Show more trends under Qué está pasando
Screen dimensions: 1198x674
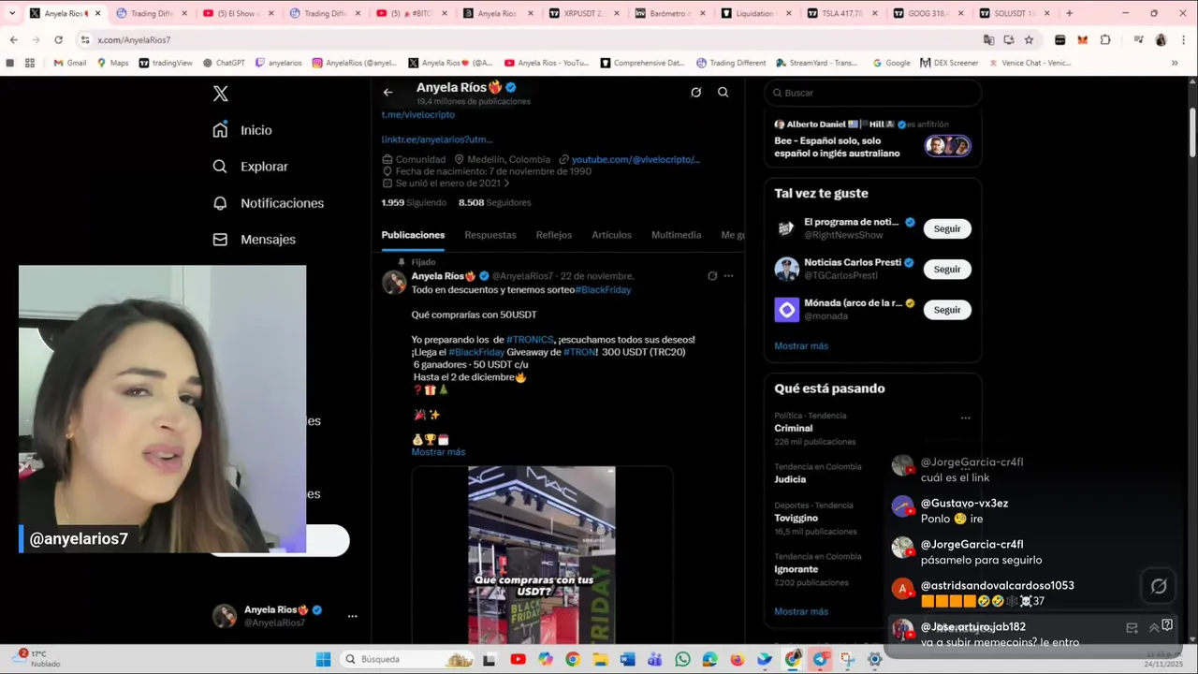click(801, 611)
